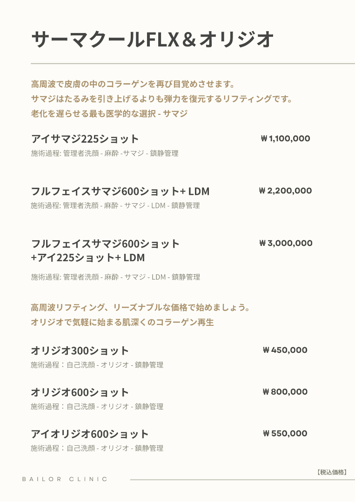This screenshot has height=502, width=355.
Task: Click the ₩800,000 price
Action: tap(285, 392)
